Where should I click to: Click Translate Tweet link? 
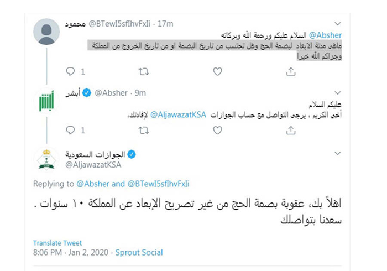click(57, 243)
